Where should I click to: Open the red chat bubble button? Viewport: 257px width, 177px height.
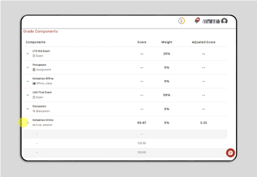click(230, 153)
